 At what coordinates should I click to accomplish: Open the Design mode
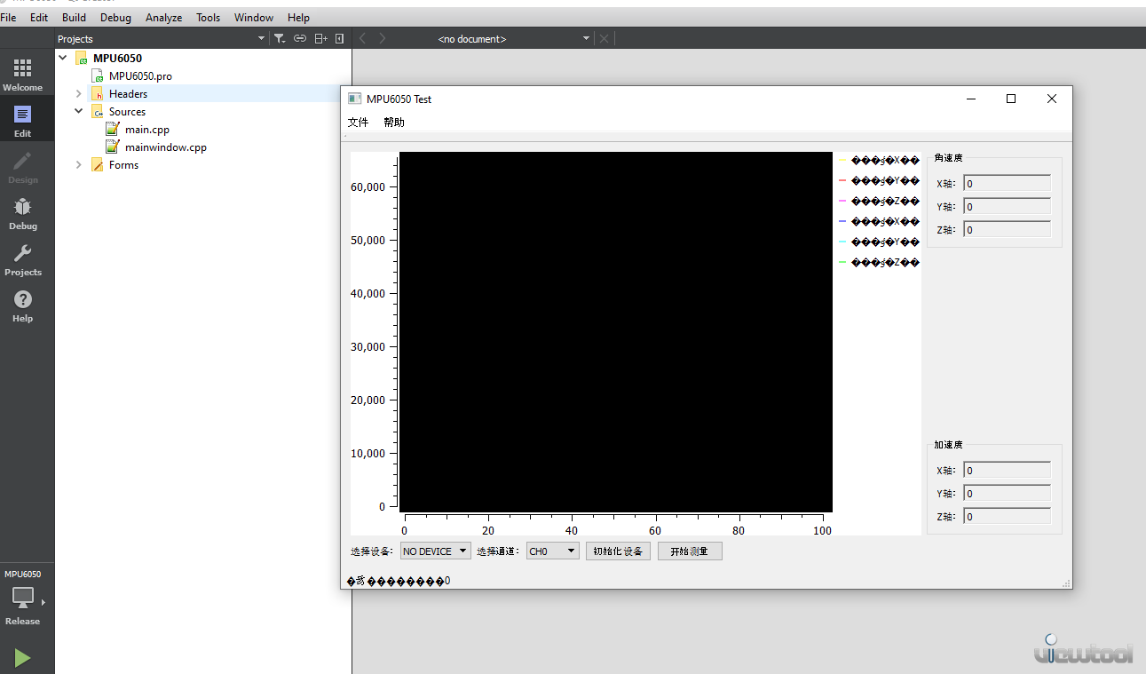point(23,167)
